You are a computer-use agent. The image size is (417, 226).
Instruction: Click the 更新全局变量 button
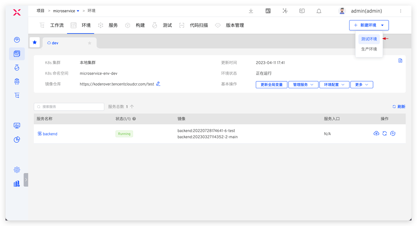[271, 85]
